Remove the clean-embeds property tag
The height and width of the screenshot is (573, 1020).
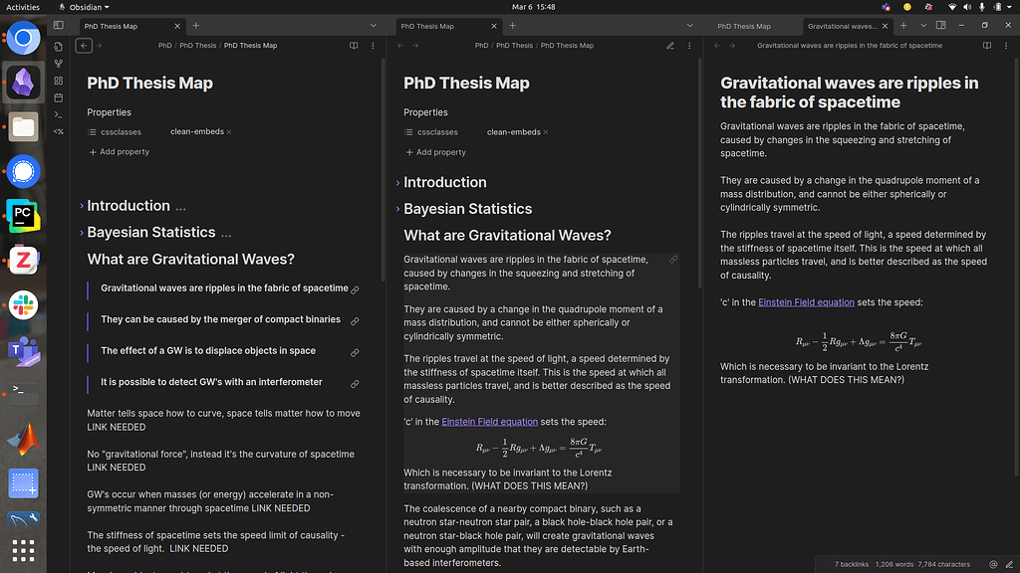pyautogui.click(x=546, y=131)
